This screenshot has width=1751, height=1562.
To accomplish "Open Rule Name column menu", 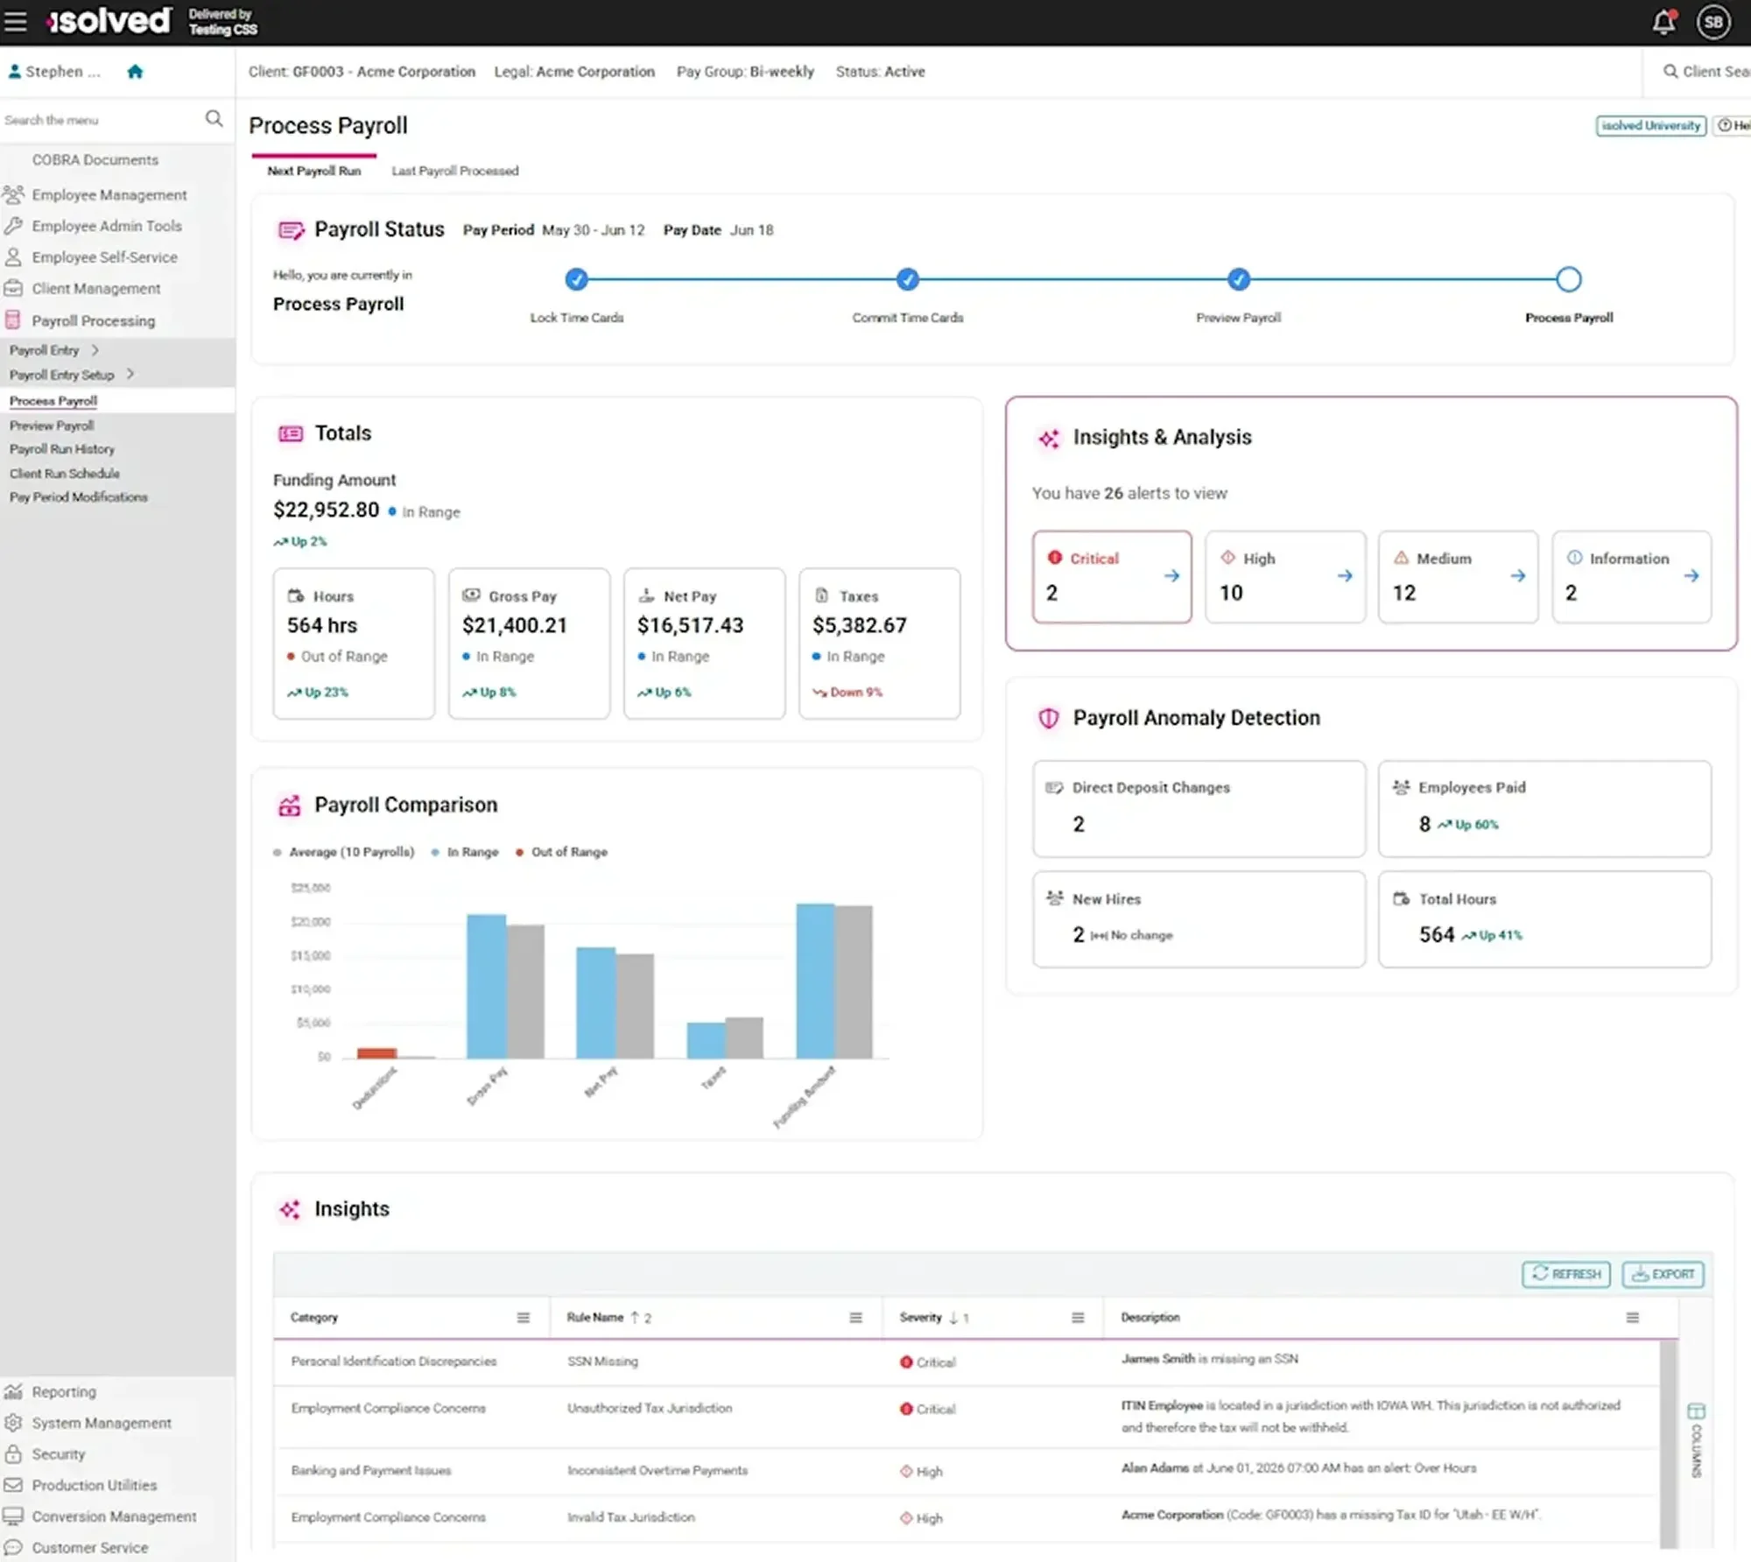I will (855, 1317).
